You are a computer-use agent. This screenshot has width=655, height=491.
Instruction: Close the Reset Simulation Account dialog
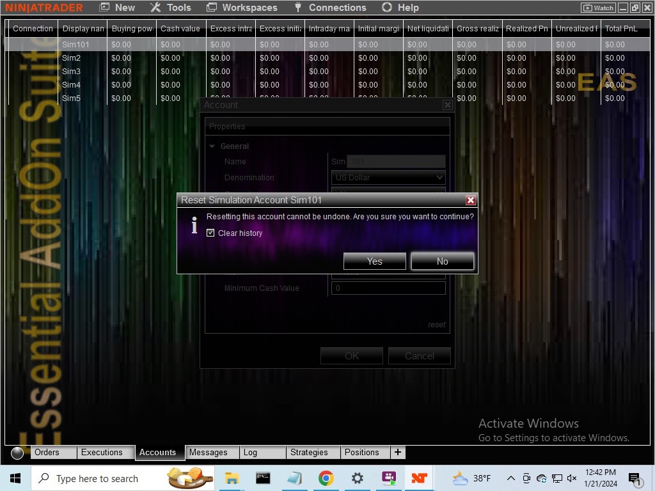pos(471,200)
